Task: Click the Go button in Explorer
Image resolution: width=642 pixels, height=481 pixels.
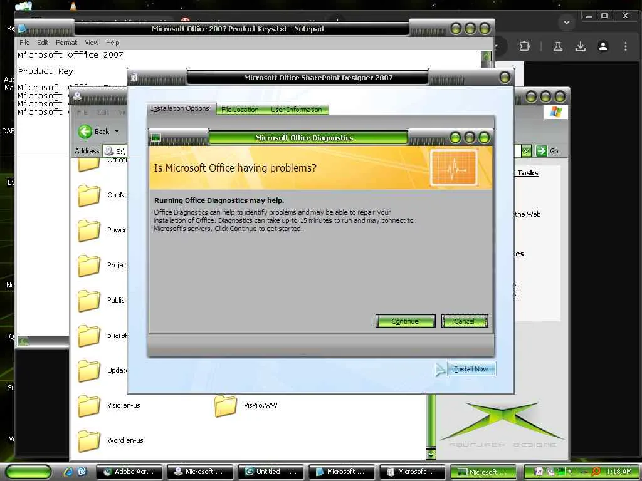Action: point(547,151)
